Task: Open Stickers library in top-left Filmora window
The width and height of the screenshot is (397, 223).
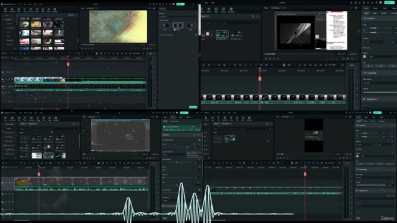Action: click(x=48, y=10)
